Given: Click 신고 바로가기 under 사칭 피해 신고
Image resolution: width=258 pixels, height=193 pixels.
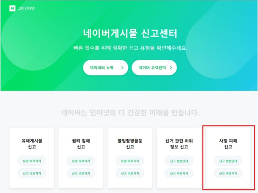Looking at the screenshot, I should point(228,173).
